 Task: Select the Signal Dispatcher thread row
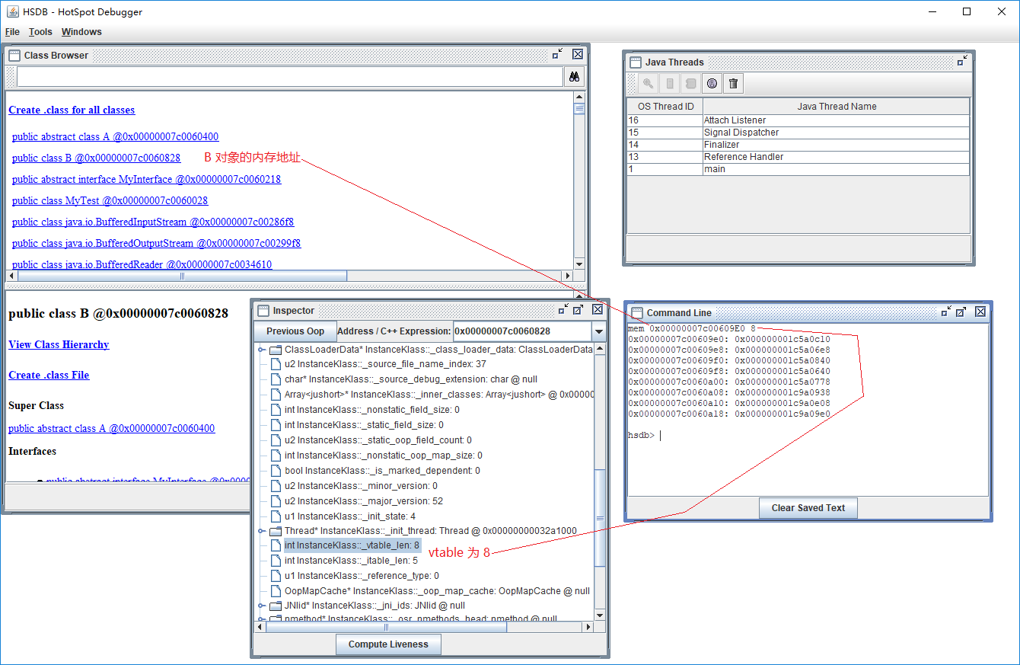tap(798, 133)
